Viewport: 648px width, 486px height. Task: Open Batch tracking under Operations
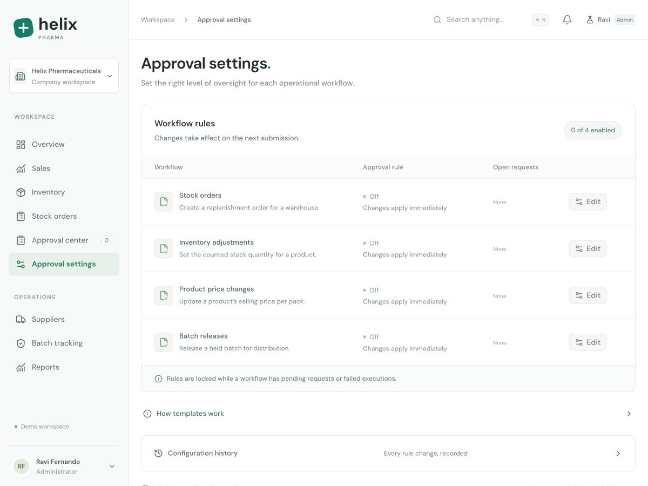(x=64, y=343)
